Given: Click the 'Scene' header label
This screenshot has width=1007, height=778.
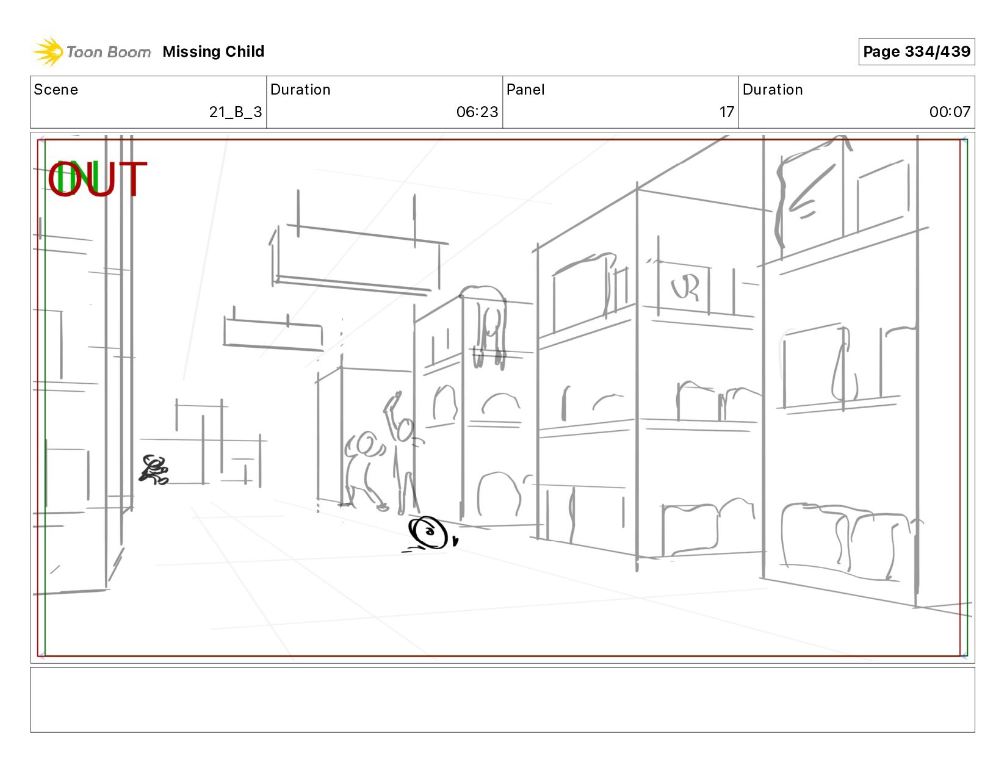Looking at the screenshot, I should 56,90.
